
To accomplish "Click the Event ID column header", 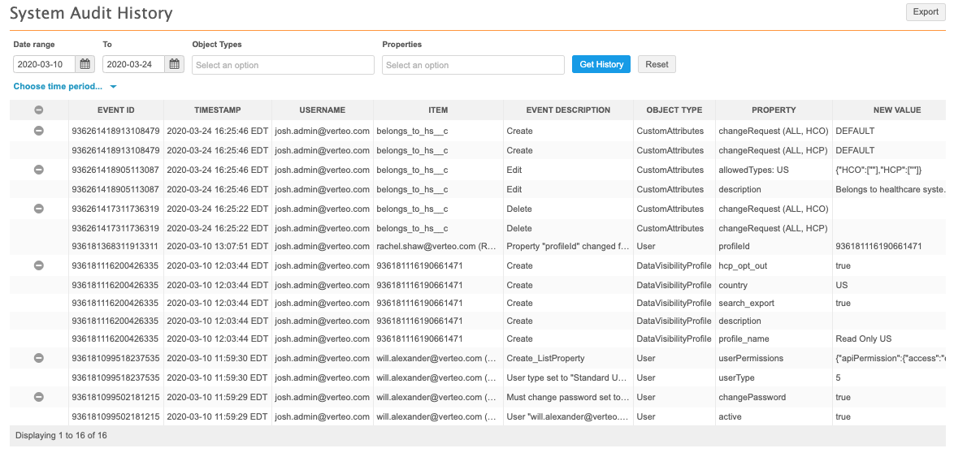I will [x=115, y=110].
